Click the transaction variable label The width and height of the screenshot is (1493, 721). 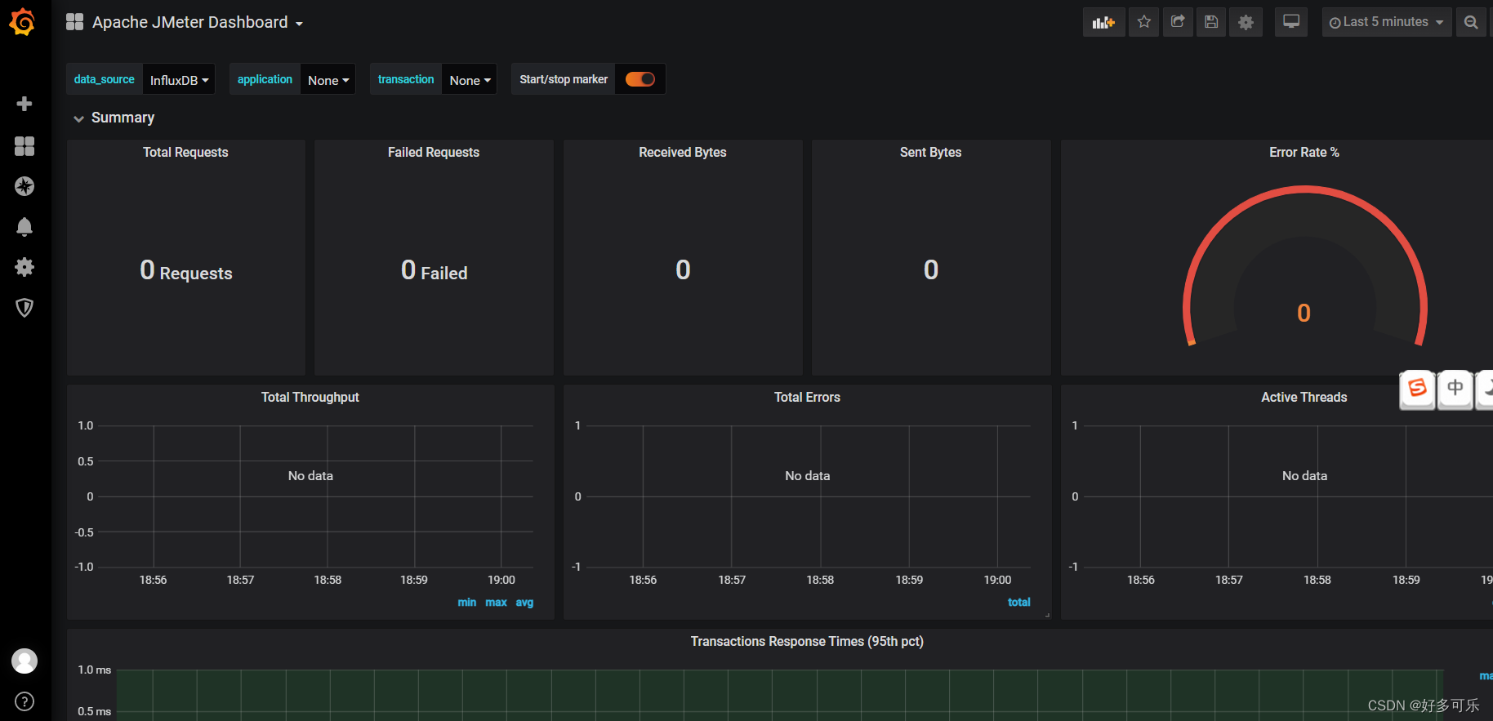[x=406, y=79]
